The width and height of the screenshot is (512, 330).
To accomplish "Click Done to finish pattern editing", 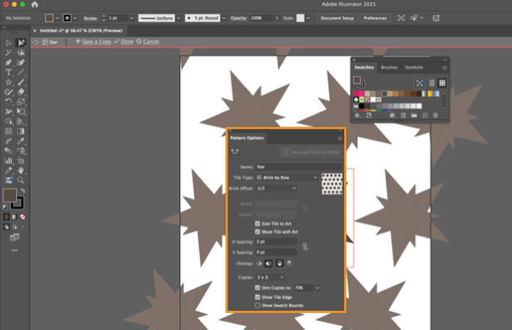I will (127, 42).
